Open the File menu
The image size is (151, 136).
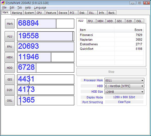[x=5, y=8]
